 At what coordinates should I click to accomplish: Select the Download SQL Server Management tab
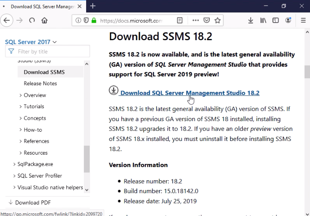pyautogui.click(x=43, y=7)
